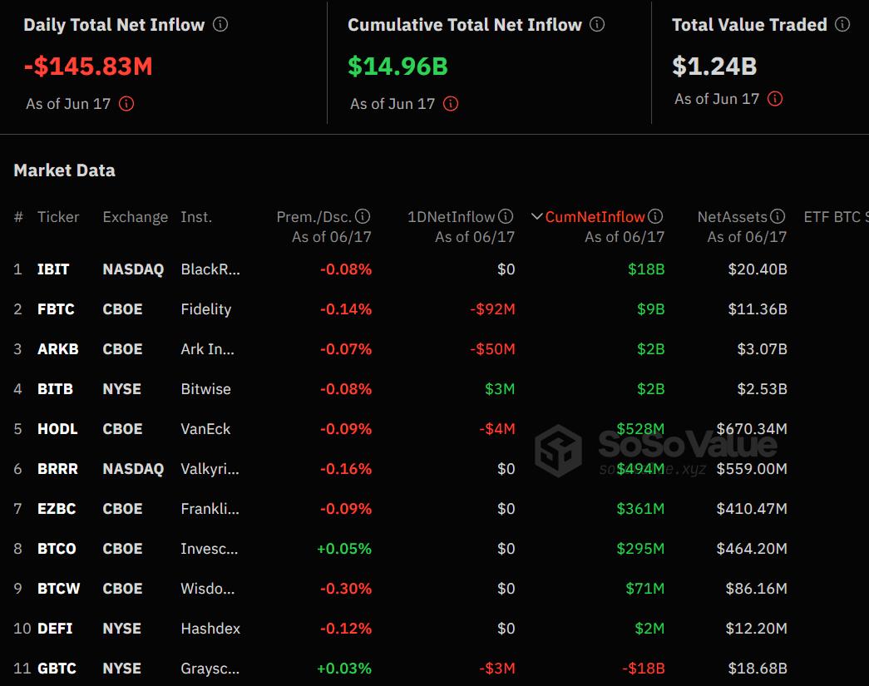The height and width of the screenshot is (686, 869).
Task: Select FBTC net assets $11.36B
Action: coord(758,309)
